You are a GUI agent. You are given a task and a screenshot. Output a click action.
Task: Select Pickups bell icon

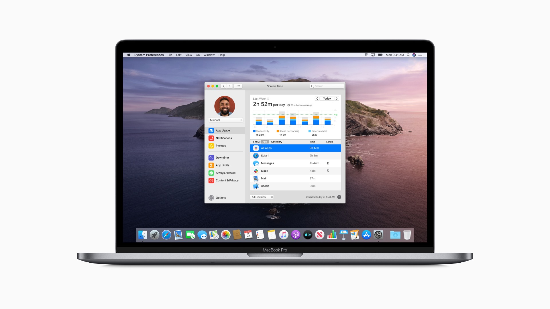click(211, 146)
